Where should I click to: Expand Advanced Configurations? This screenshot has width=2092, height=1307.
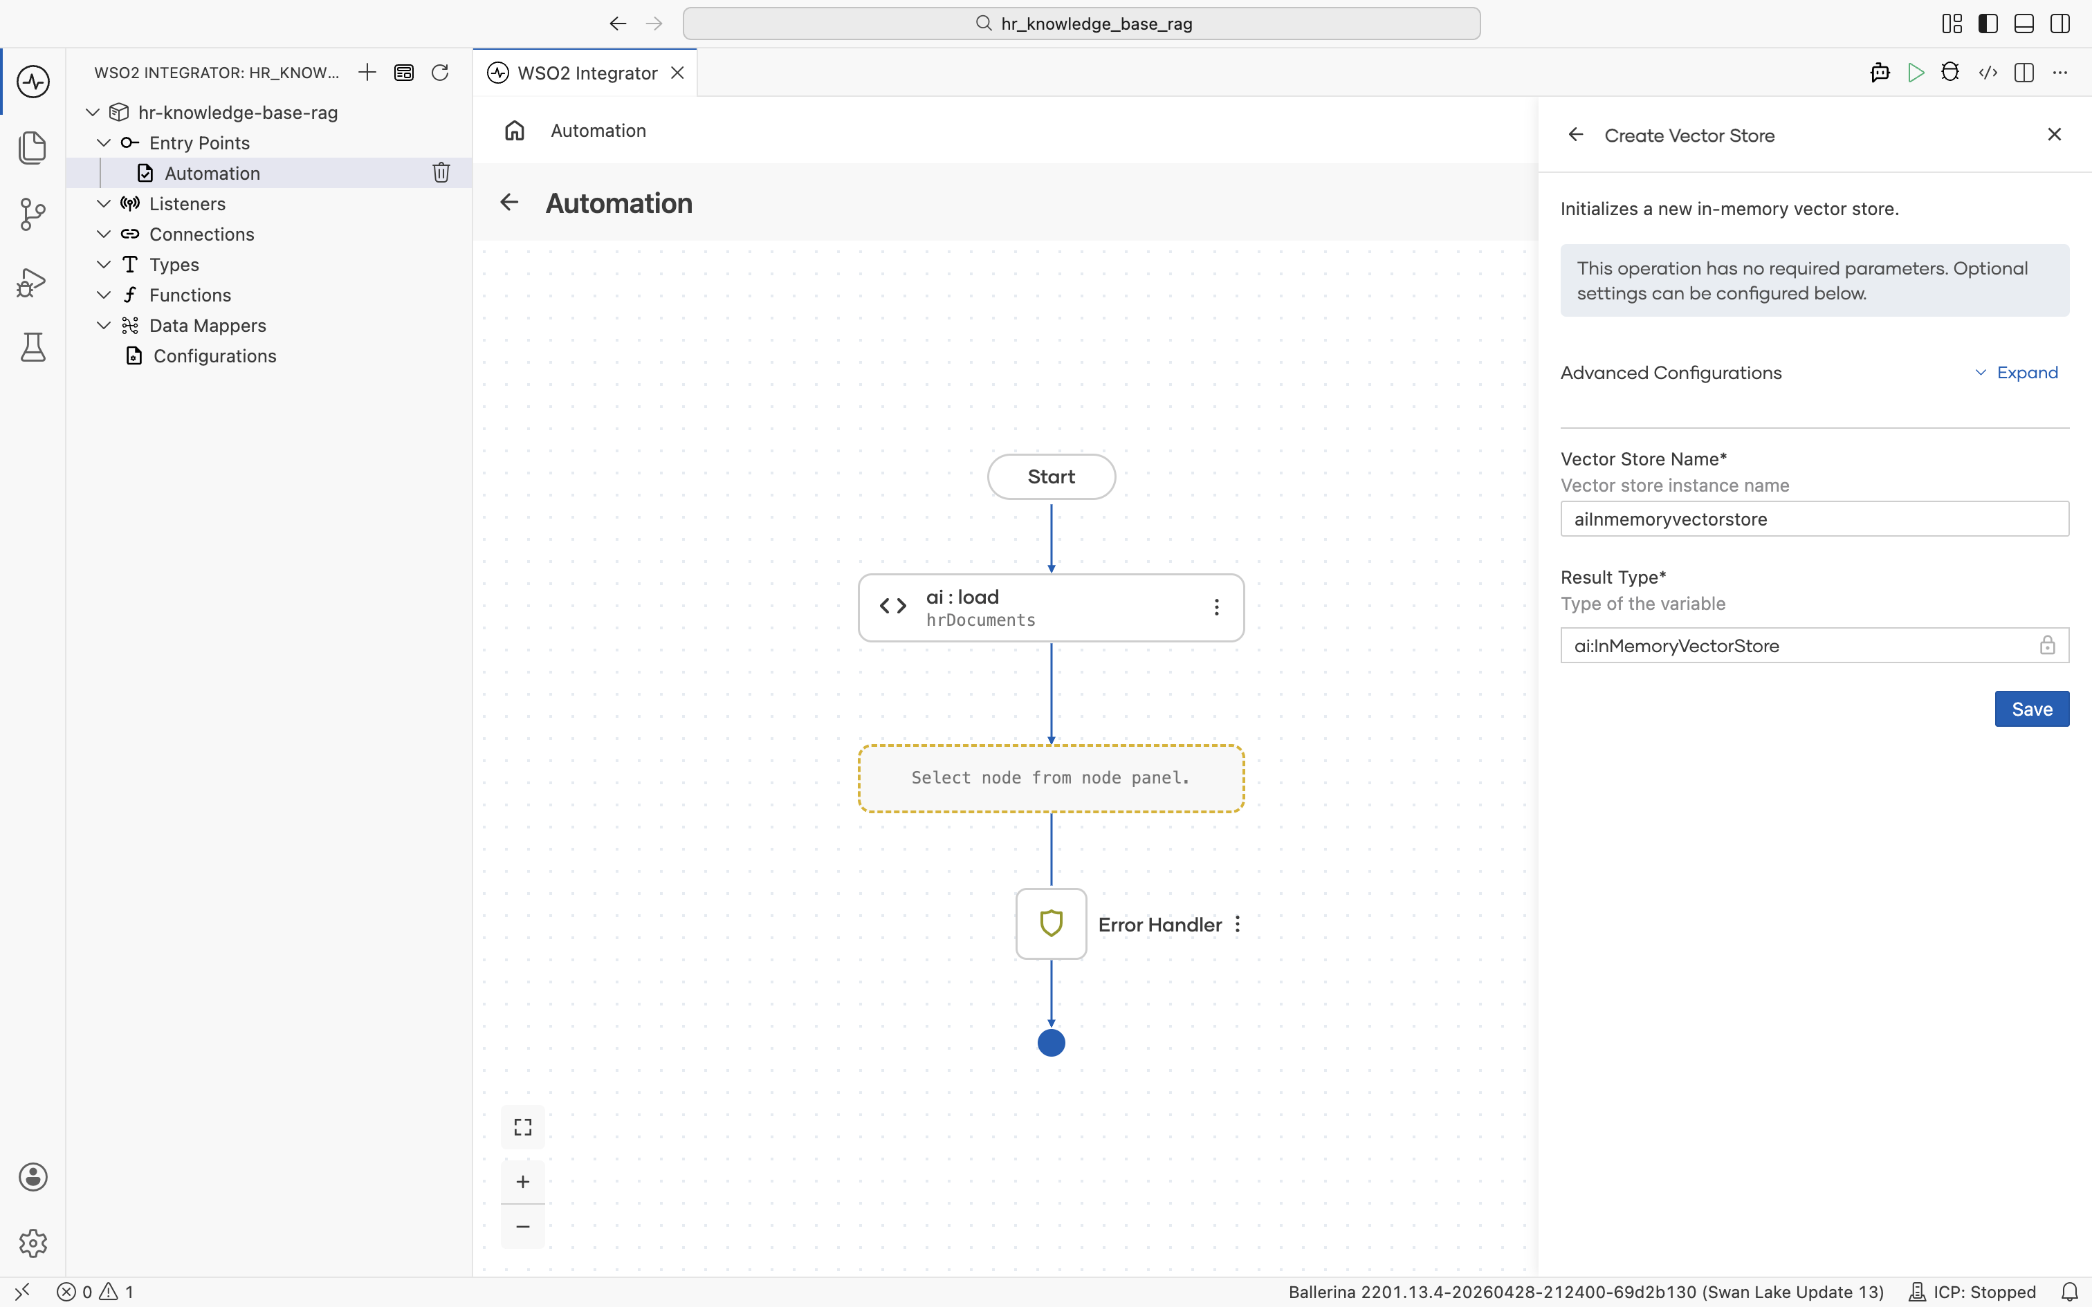point(2017,373)
